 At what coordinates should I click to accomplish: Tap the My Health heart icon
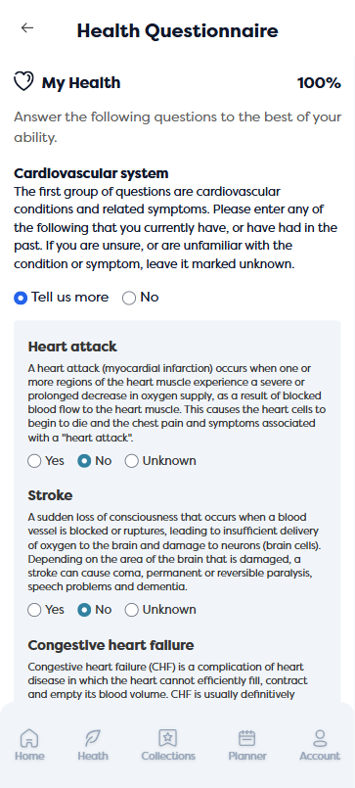(23, 81)
